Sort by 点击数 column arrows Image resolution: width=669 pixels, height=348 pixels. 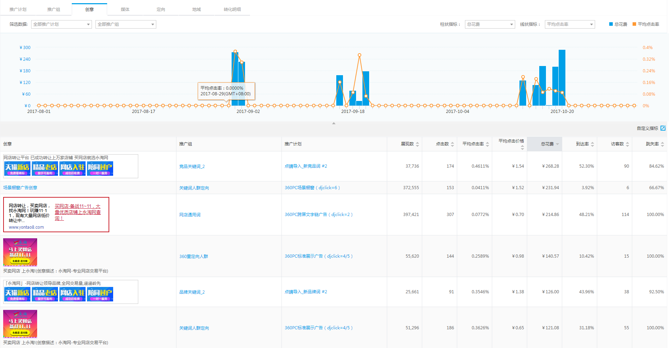coord(452,144)
